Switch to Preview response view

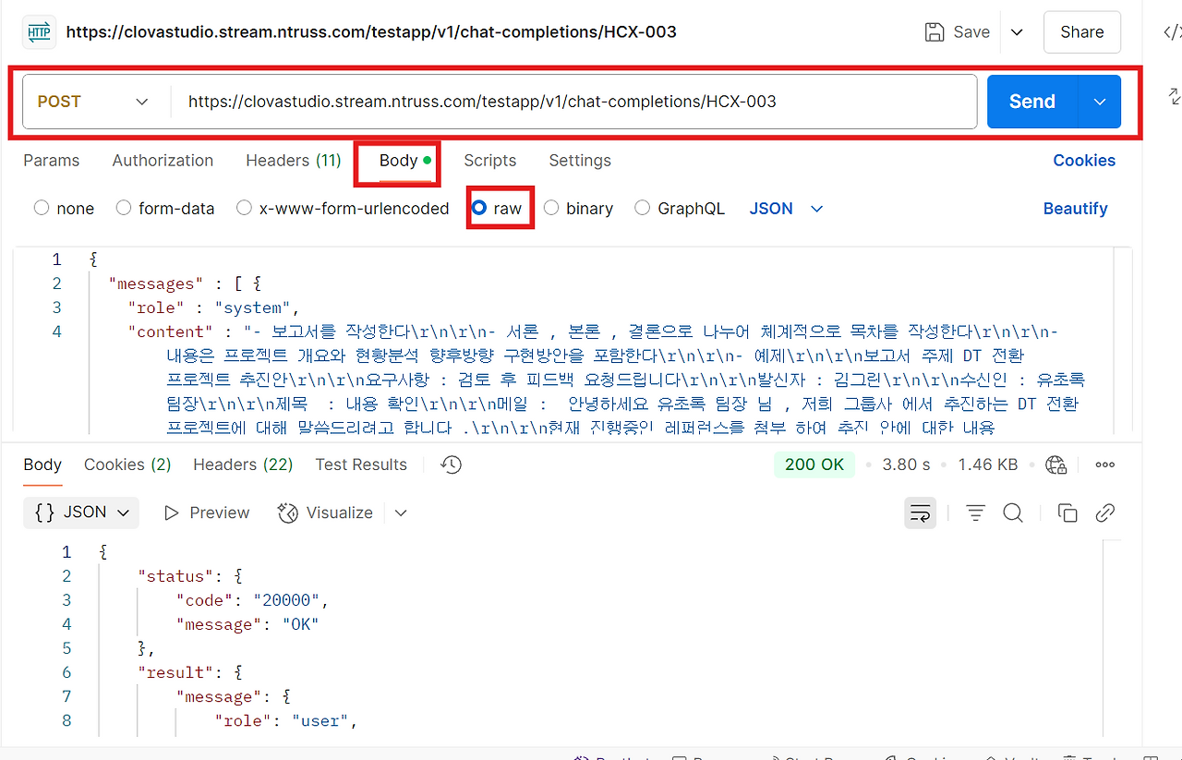point(207,513)
